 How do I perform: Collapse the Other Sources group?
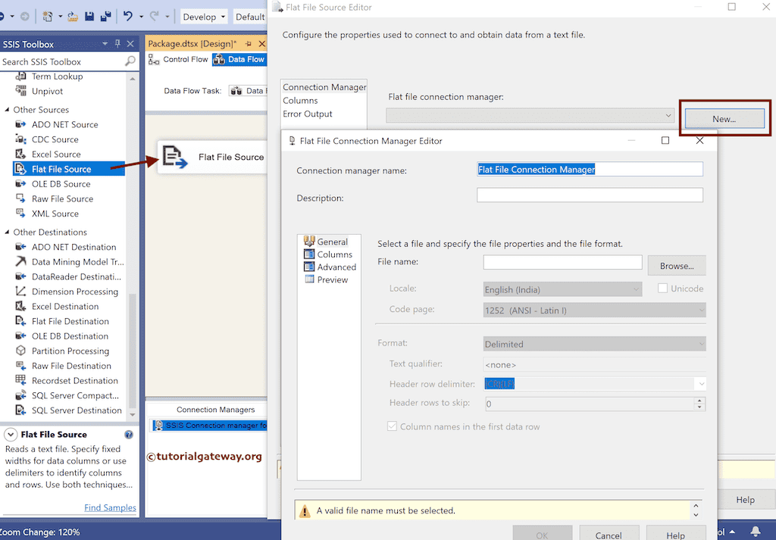coord(9,109)
